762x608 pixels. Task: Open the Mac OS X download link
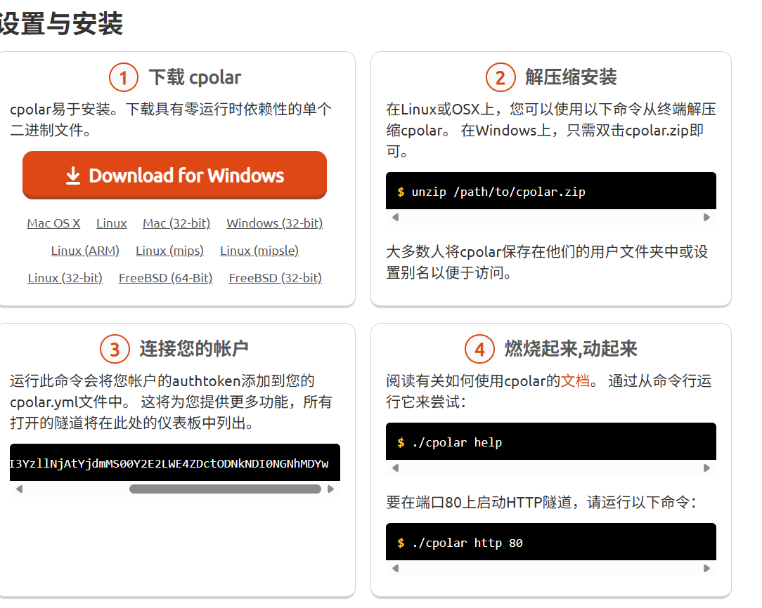pos(53,223)
